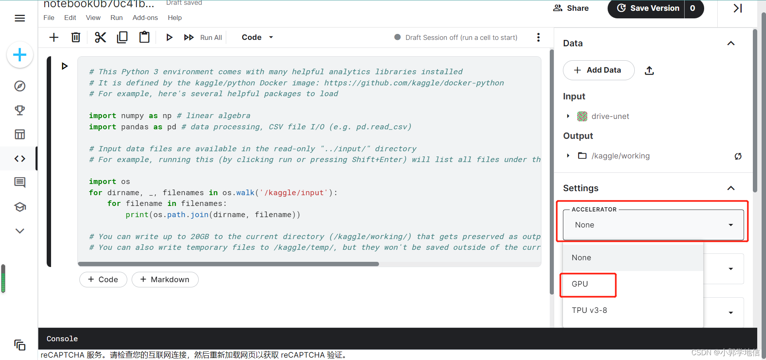
Task: Open Code brackets icon in sidebar
Action: (20, 158)
